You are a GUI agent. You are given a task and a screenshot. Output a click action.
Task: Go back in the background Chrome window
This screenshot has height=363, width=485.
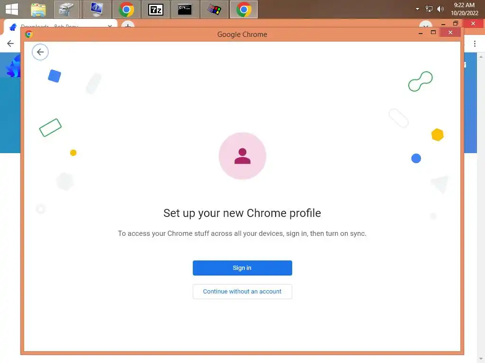coord(10,43)
